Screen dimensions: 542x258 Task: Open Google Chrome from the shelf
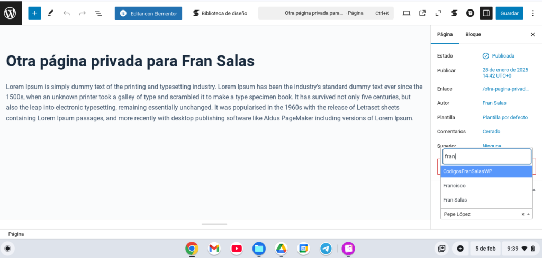192,249
